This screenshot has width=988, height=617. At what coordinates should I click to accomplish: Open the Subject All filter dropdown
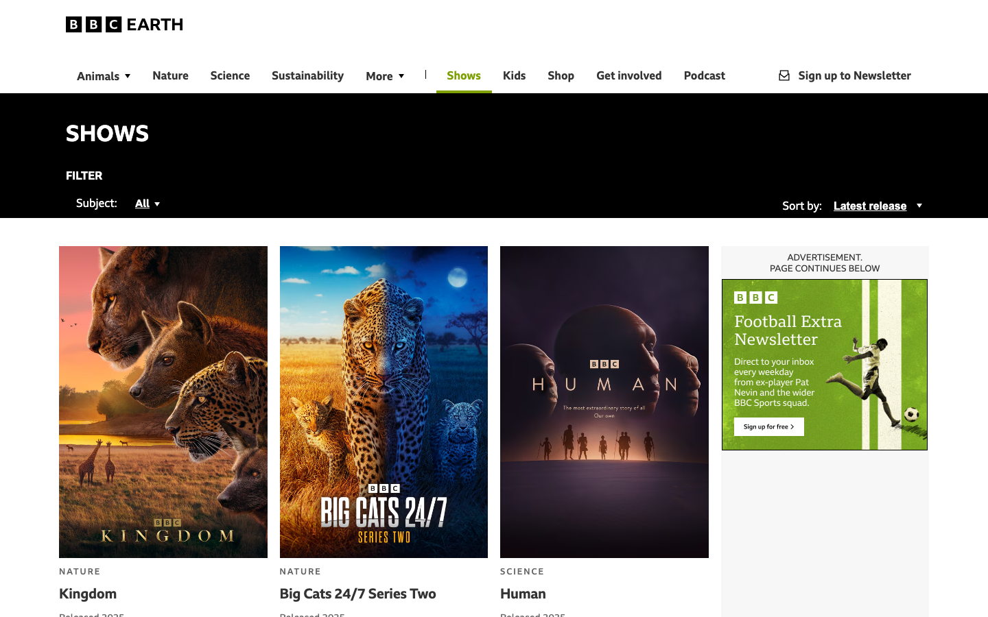pos(148,204)
